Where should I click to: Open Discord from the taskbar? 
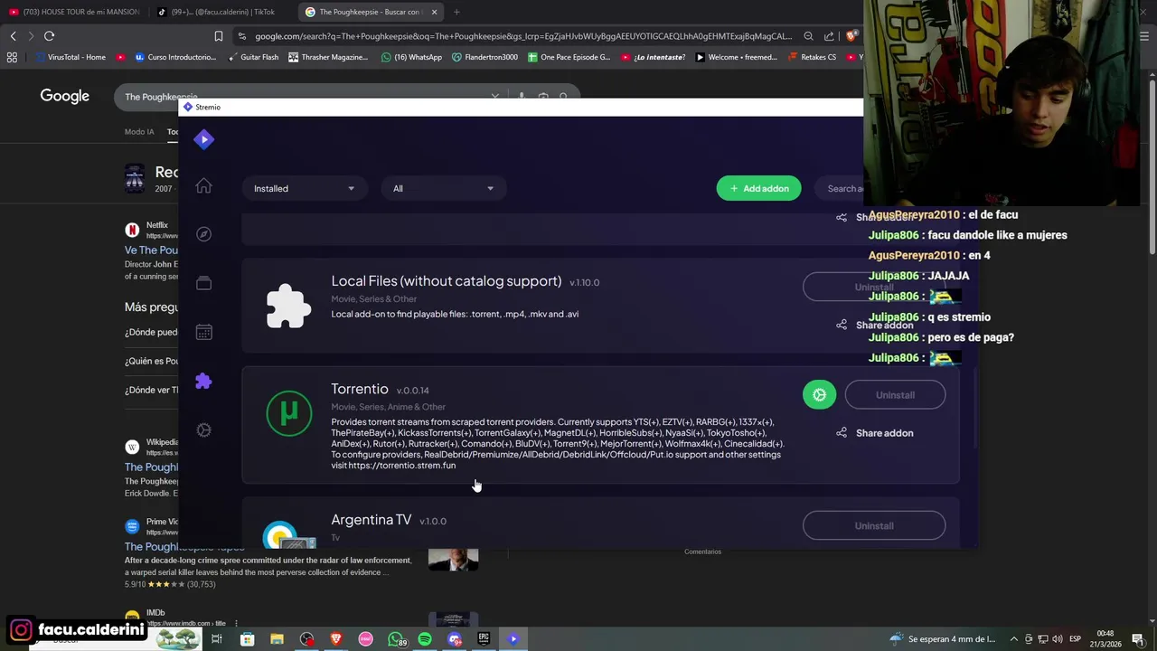[x=455, y=639]
